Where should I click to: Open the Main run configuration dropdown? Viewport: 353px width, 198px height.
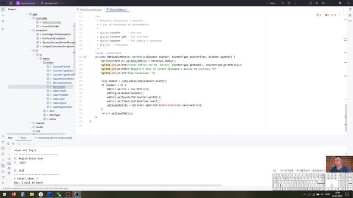click(272, 3)
